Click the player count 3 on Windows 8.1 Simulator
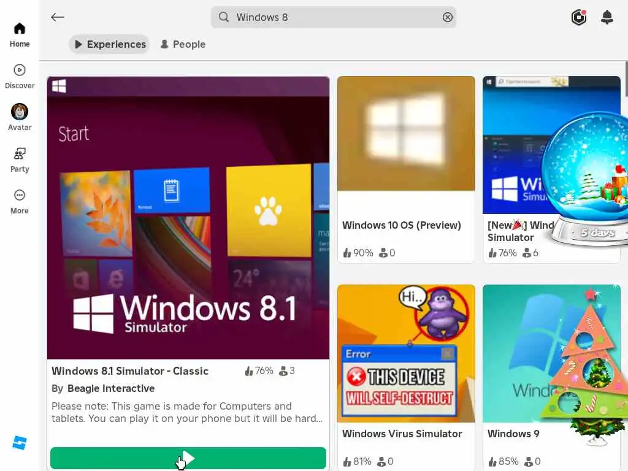628x471 pixels. [x=287, y=371]
